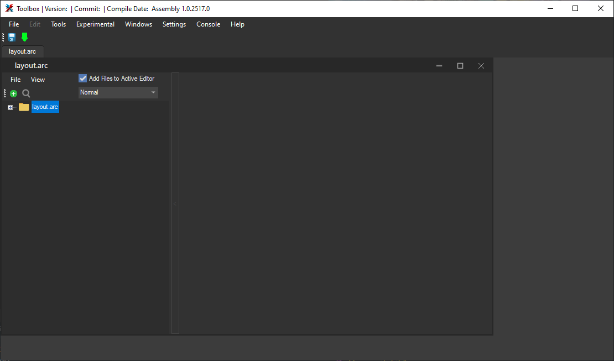Open the Tools menu
The height and width of the screenshot is (361, 614).
click(x=58, y=24)
